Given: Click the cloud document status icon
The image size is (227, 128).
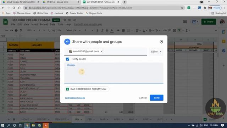Looking at the screenshot, I should coord(75,20).
